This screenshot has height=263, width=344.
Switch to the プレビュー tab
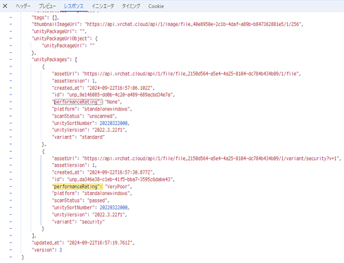(x=47, y=6)
